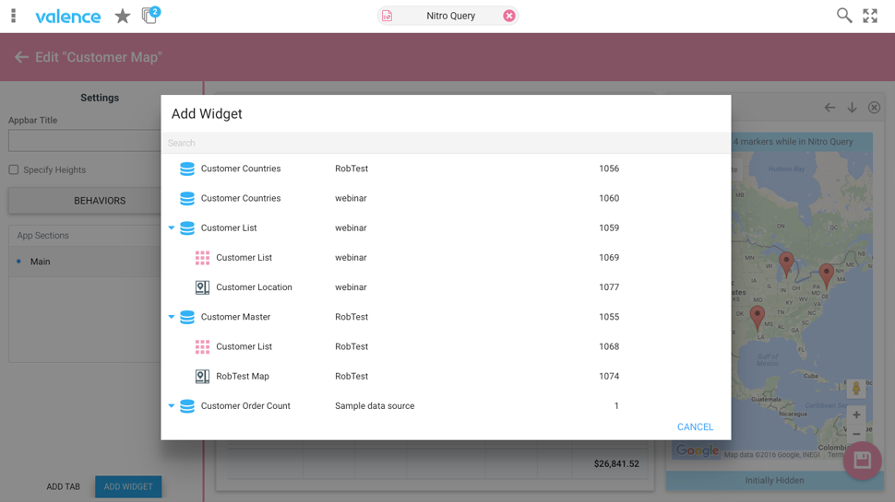Collapse Customer Order Count data source
The height and width of the screenshot is (502, 895).
pos(172,405)
